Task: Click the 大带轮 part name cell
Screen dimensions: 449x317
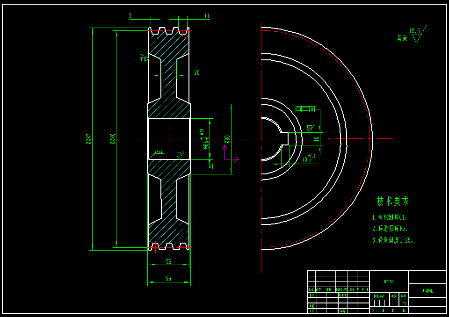Action: tap(427, 291)
